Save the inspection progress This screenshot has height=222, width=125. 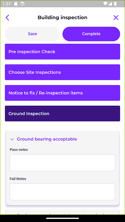click(x=32, y=34)
